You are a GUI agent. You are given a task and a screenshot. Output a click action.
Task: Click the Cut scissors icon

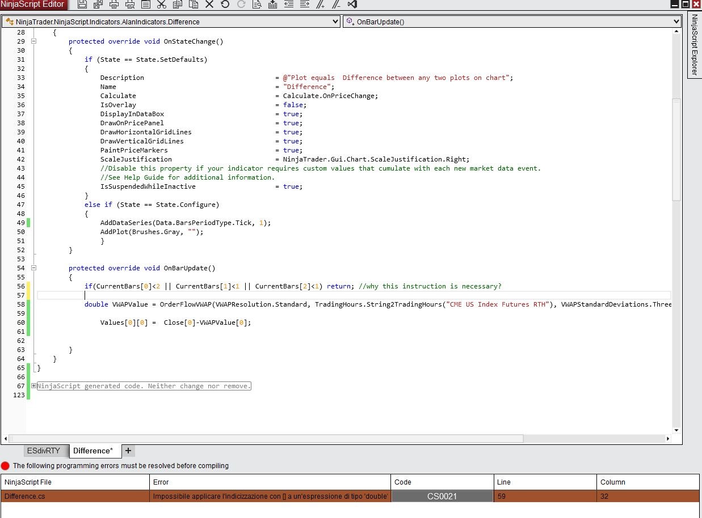click(162, 5)
